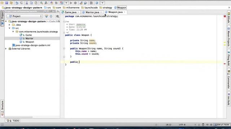Collapse the com.mikemenne.launchcode.strategy package
Image resolution: width=231 pixels, height=129 pixels.
(x=13, y=32)
